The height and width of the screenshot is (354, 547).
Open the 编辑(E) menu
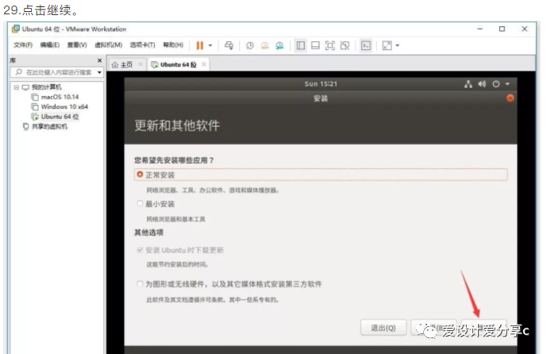coord(49,45)
